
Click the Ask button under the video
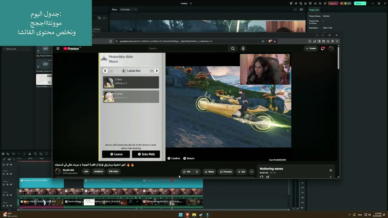pos(242,172)
